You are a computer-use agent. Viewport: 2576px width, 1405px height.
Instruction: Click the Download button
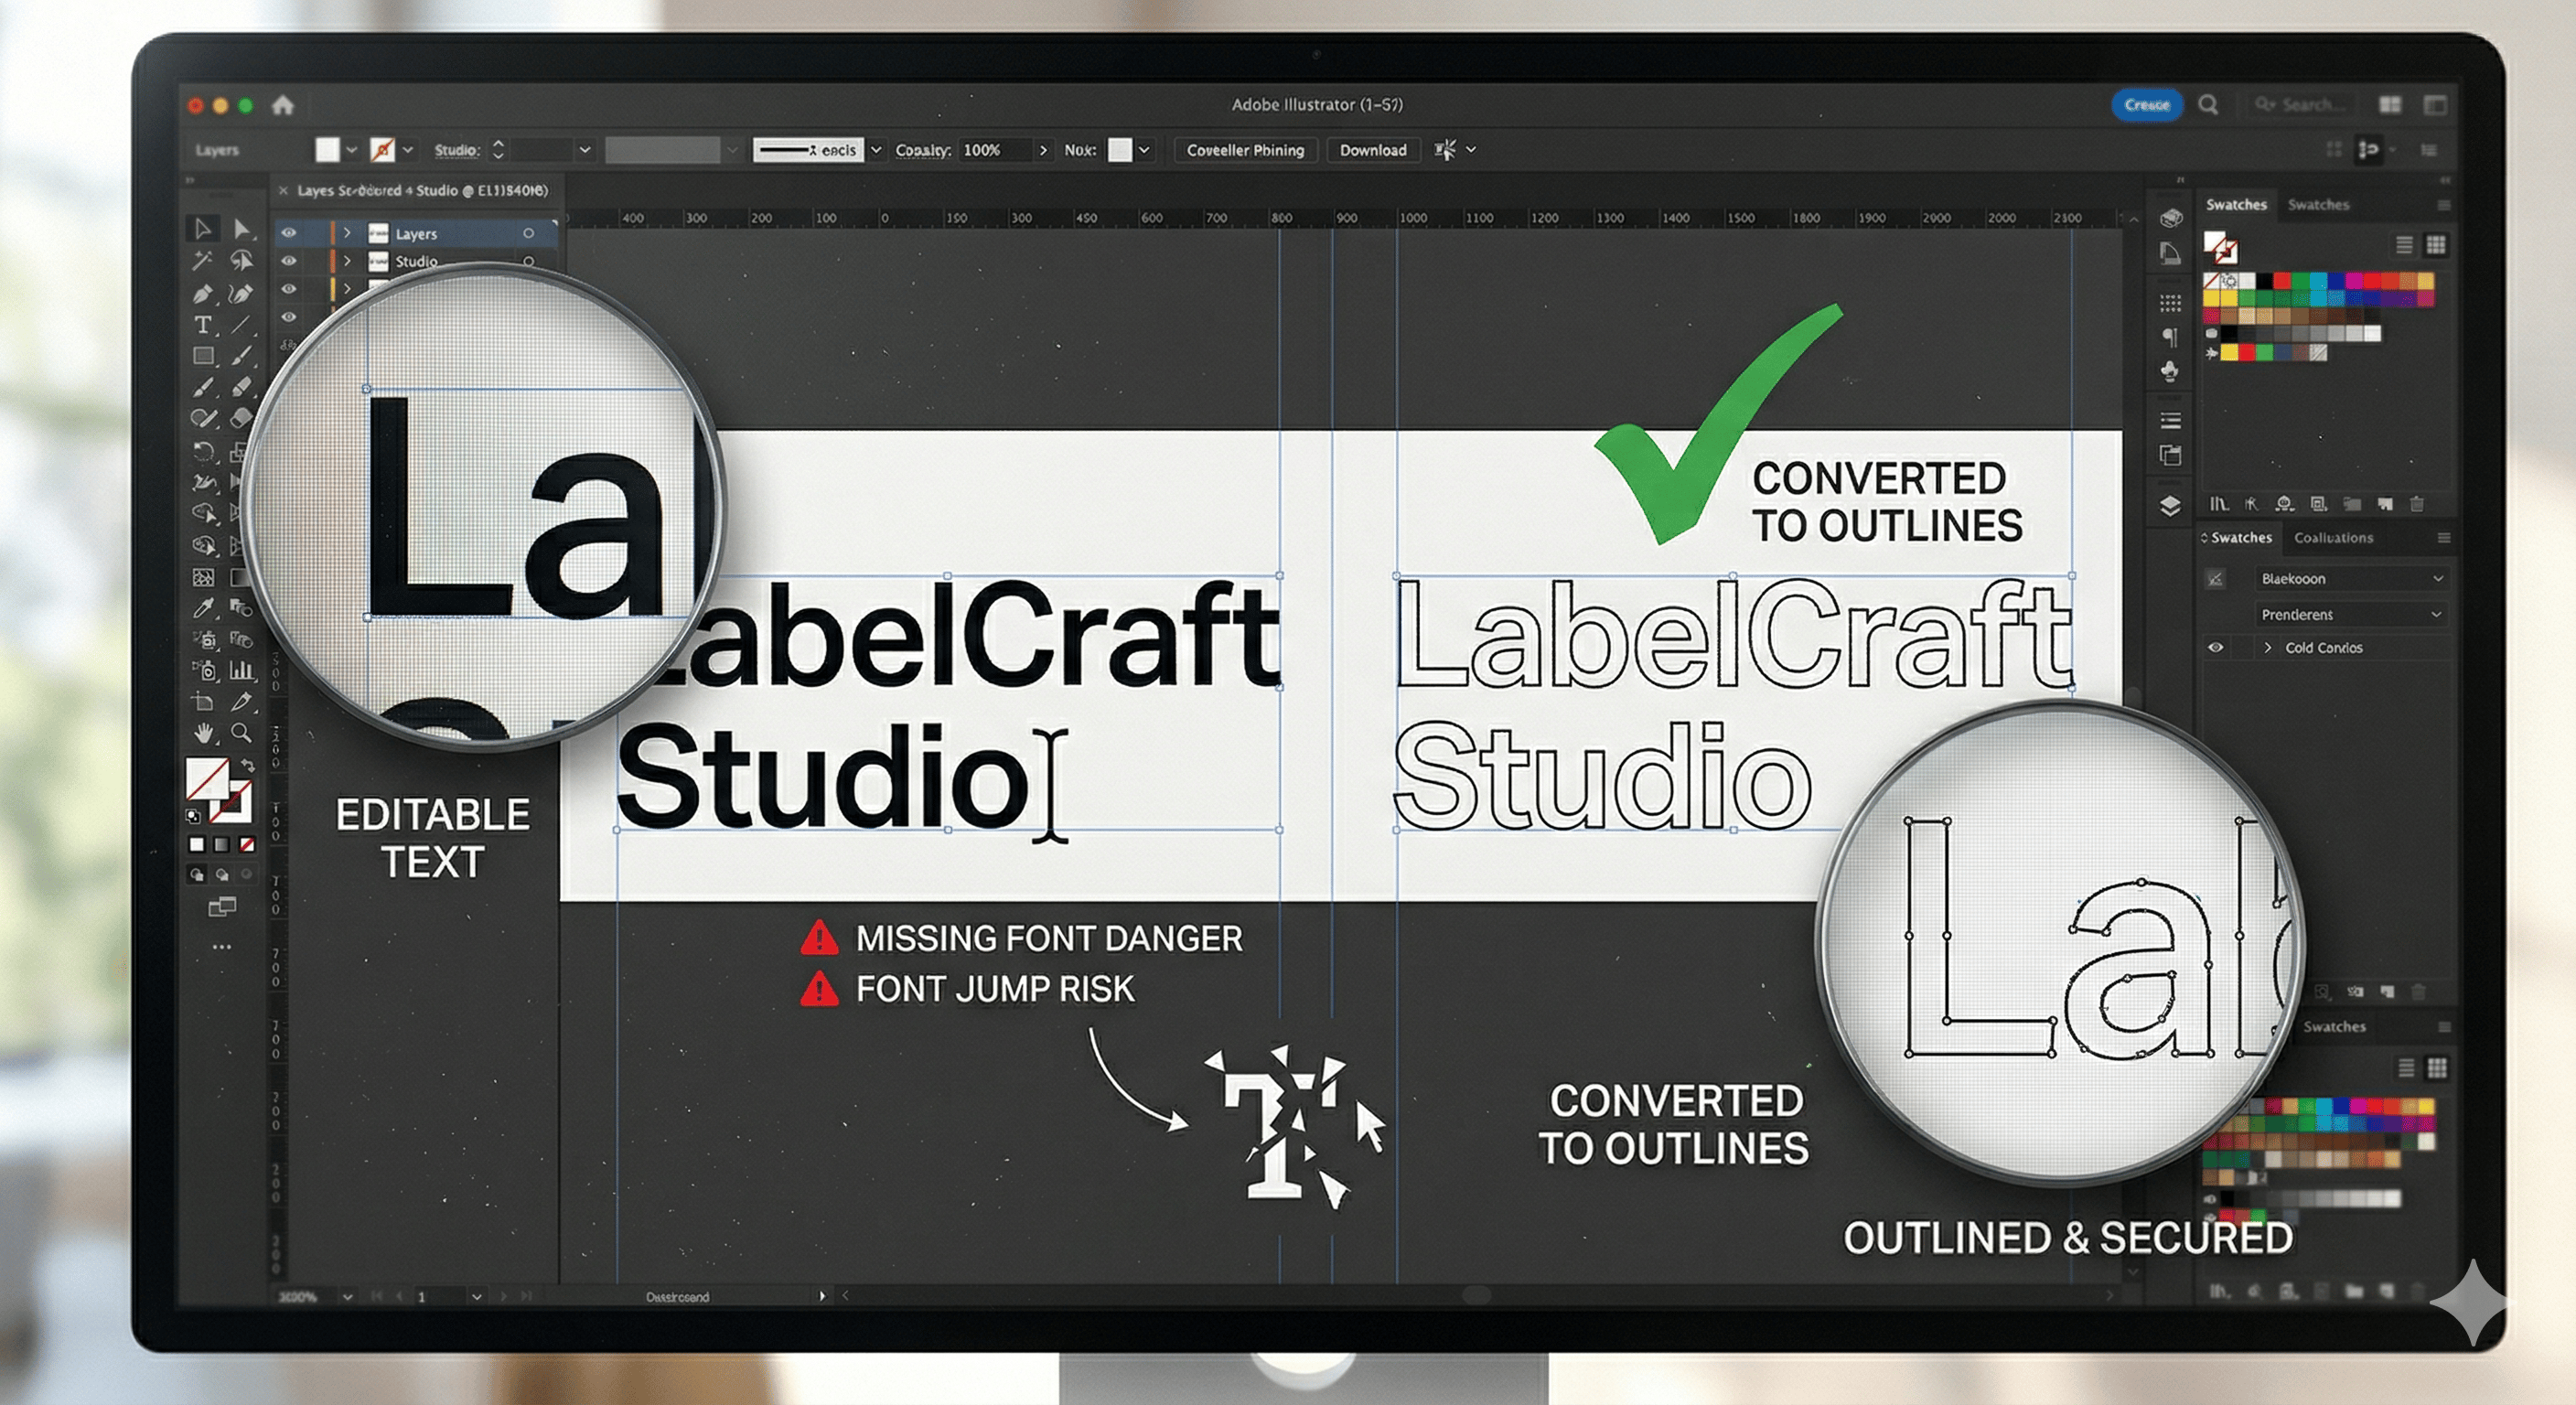[x=1373, y=150]
